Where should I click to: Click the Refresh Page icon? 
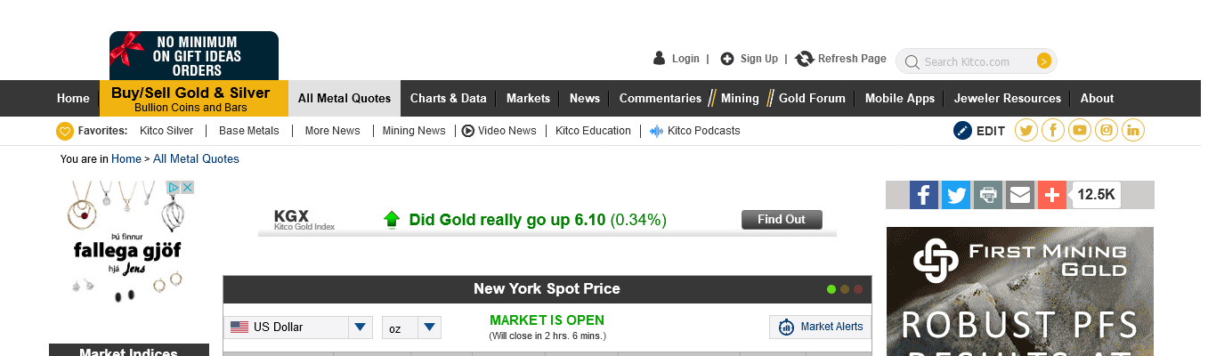tap(805, 59)
